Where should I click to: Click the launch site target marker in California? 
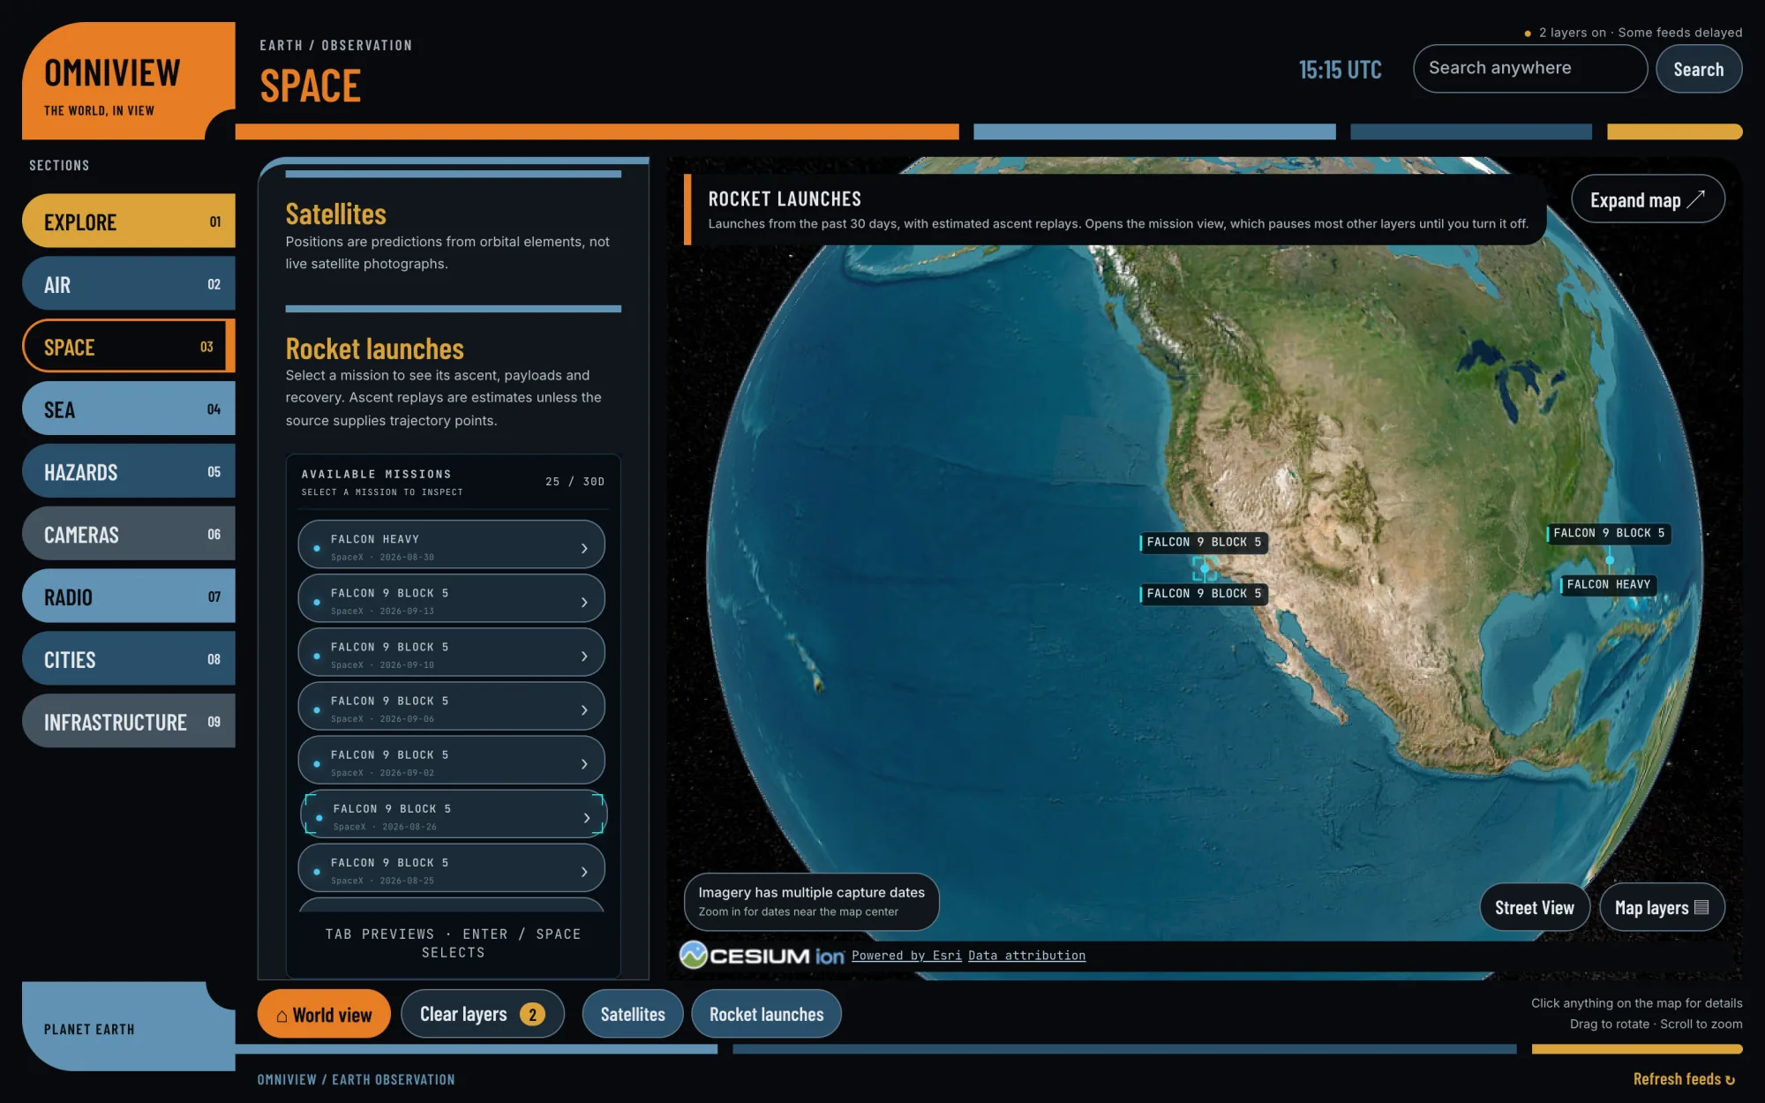pos(1204,568)
